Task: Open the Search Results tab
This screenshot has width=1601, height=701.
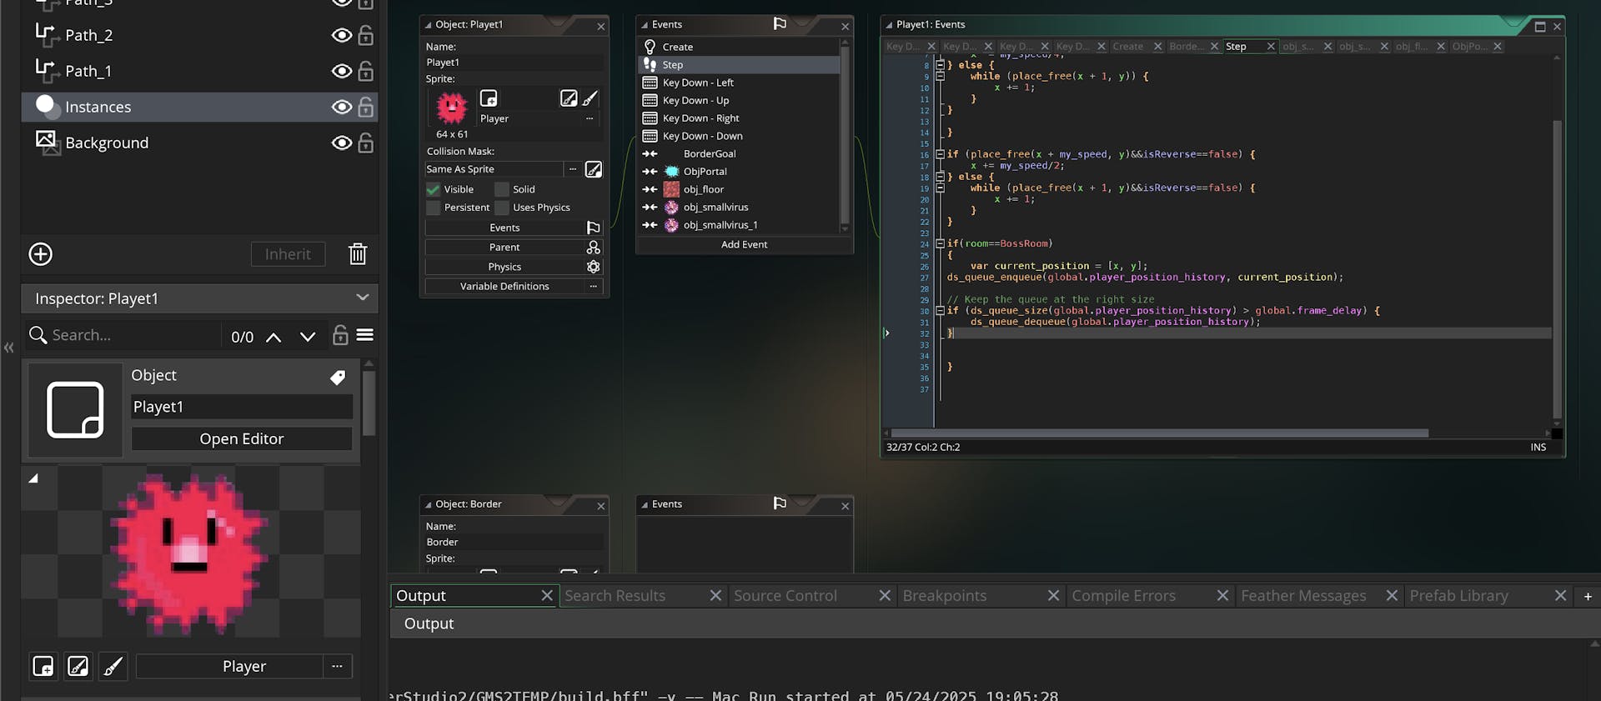Action: [x=615, y=596]
